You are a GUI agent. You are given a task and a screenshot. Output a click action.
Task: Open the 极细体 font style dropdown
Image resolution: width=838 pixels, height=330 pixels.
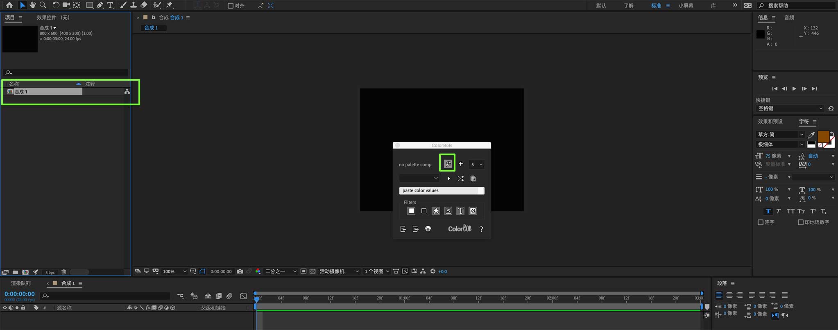coord(780,144)
